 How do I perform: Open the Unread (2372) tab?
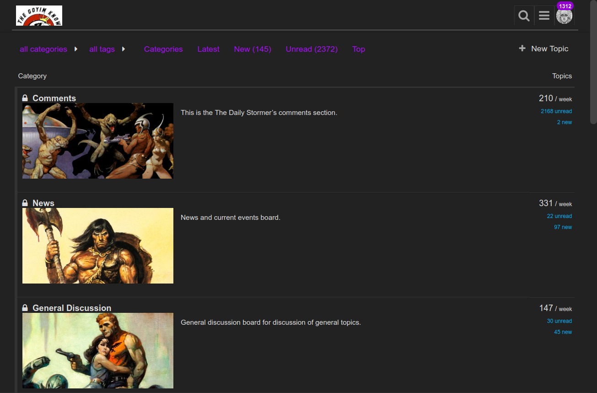312,49
